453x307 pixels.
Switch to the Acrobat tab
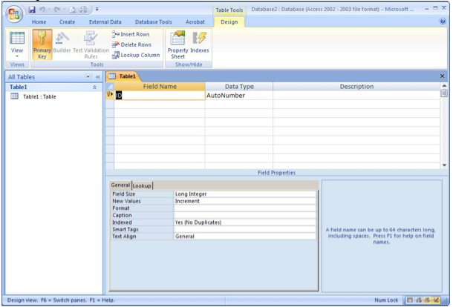tap(195, 22)
